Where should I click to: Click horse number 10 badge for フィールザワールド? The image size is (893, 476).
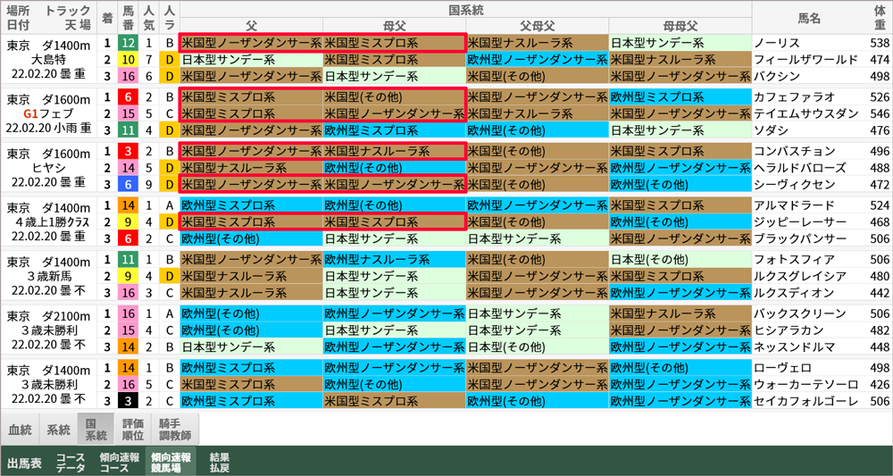(129, 59)
